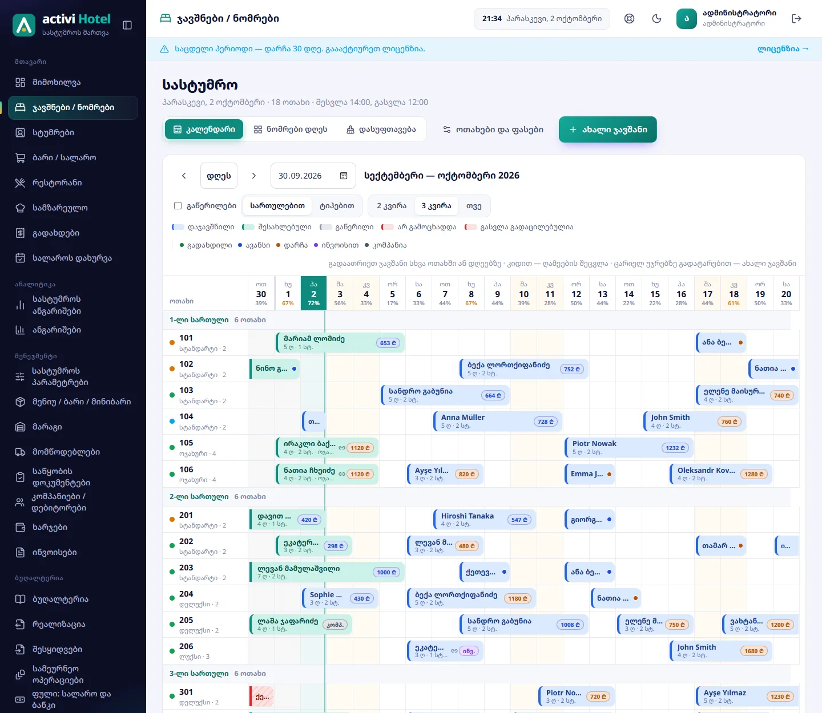Open გადახდები payments sidebar icon
The width and height of the screenshot is (822, 713).
[x=20, y=233]
